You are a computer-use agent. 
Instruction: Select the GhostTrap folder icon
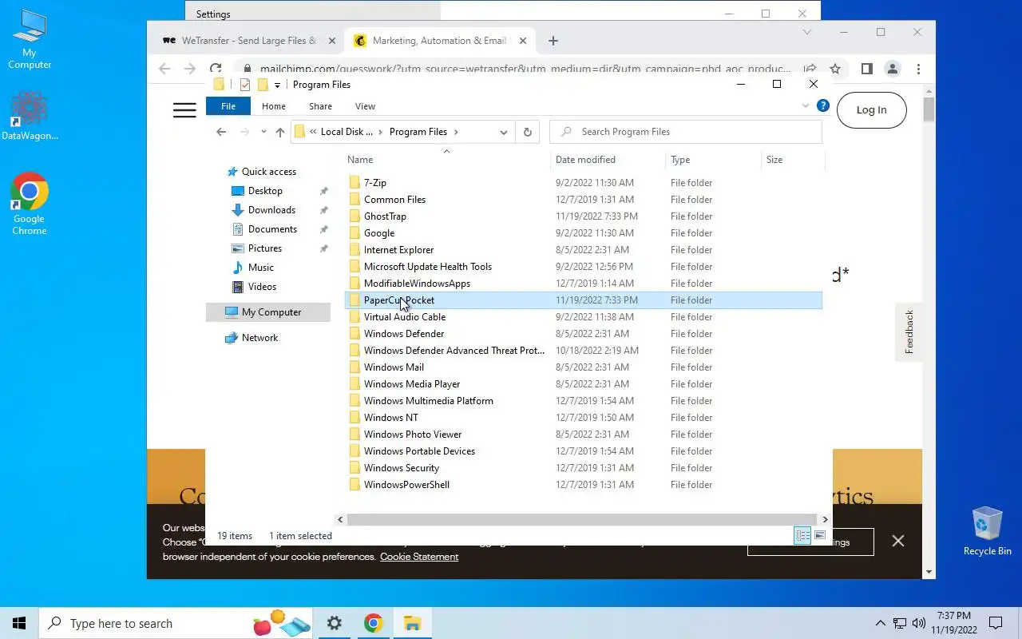[355, 216]
